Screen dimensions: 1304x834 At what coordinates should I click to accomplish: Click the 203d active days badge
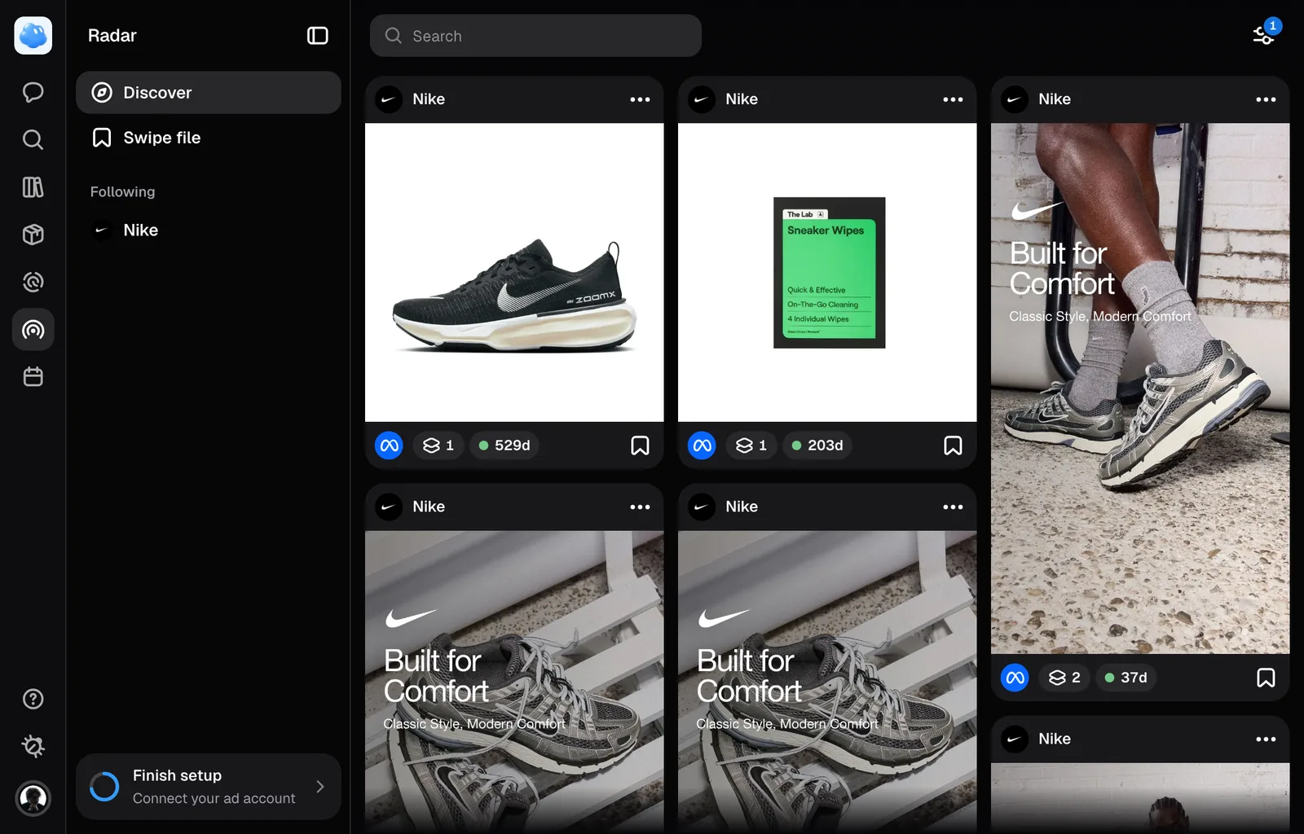(x=817, y=446)
